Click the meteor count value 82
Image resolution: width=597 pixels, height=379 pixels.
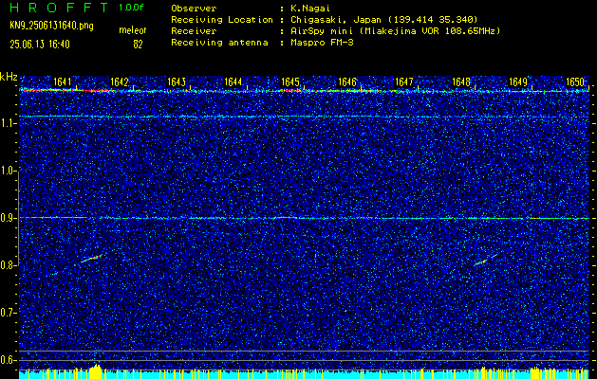pyautogui.click(x=138, y=45)
